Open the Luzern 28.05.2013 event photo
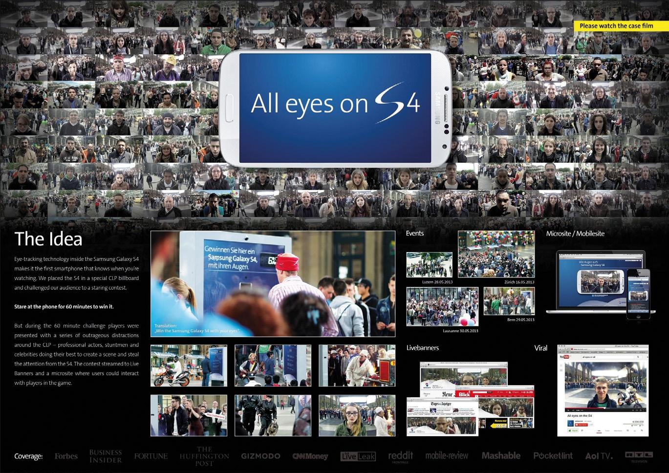The image size is (669, 473). coord(429,265)
